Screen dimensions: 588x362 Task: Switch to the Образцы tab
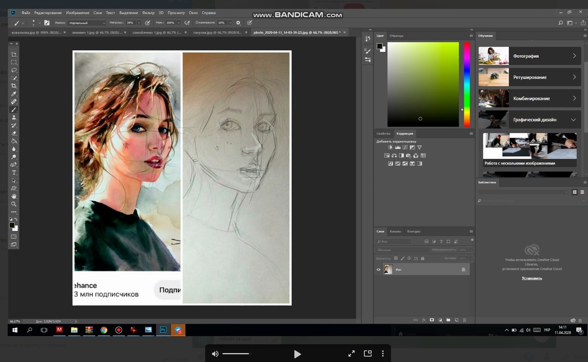(x=396, y=36)
